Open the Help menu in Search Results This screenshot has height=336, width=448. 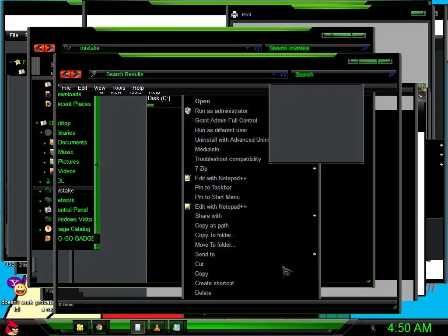(138, 87)
